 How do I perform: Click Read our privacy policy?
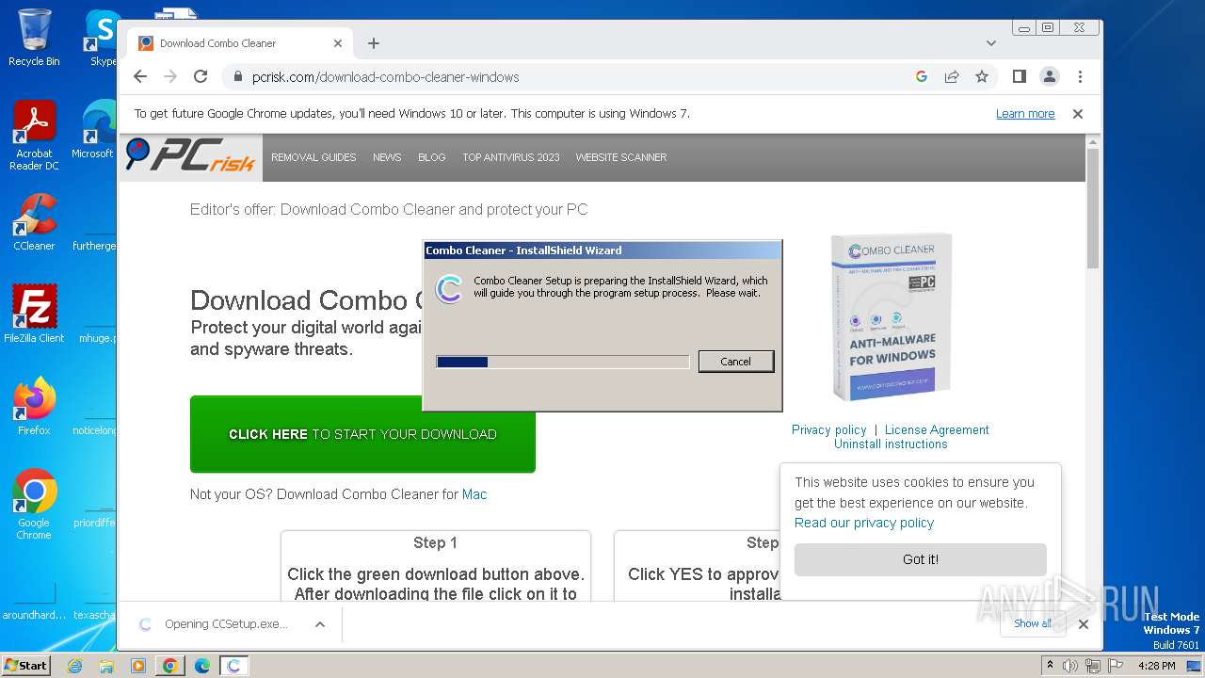pyautogui.click(x=864, y=523)
